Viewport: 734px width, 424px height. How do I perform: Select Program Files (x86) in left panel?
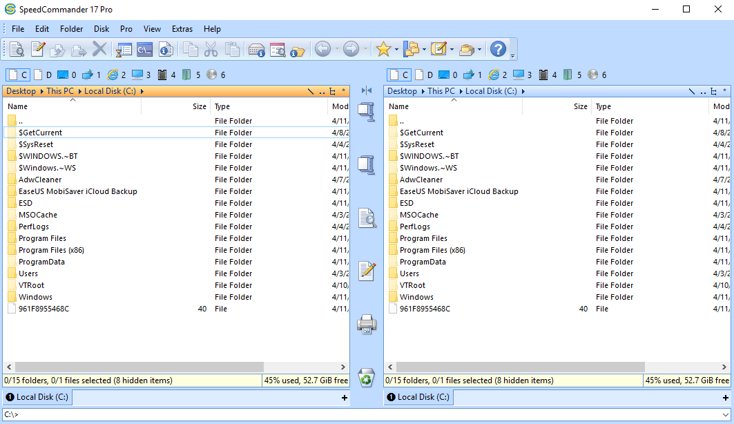(x=52, y=251)
